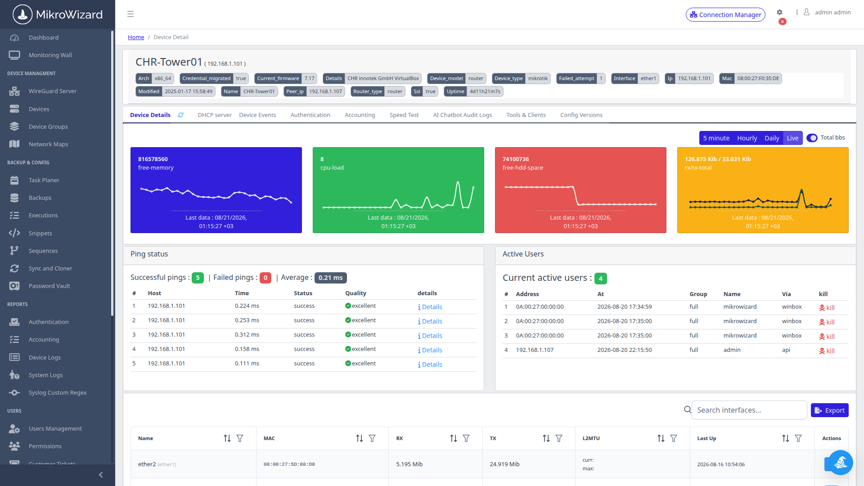Viewport: 864px width, 486px height.
Task: Switch to the Authentication tab
Action: tap(310, 115)
